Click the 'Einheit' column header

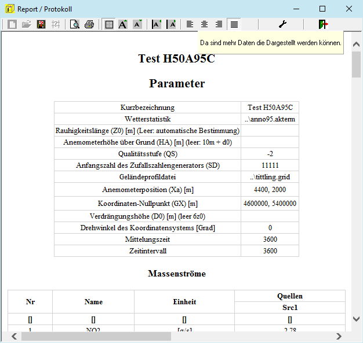(184, 302)
